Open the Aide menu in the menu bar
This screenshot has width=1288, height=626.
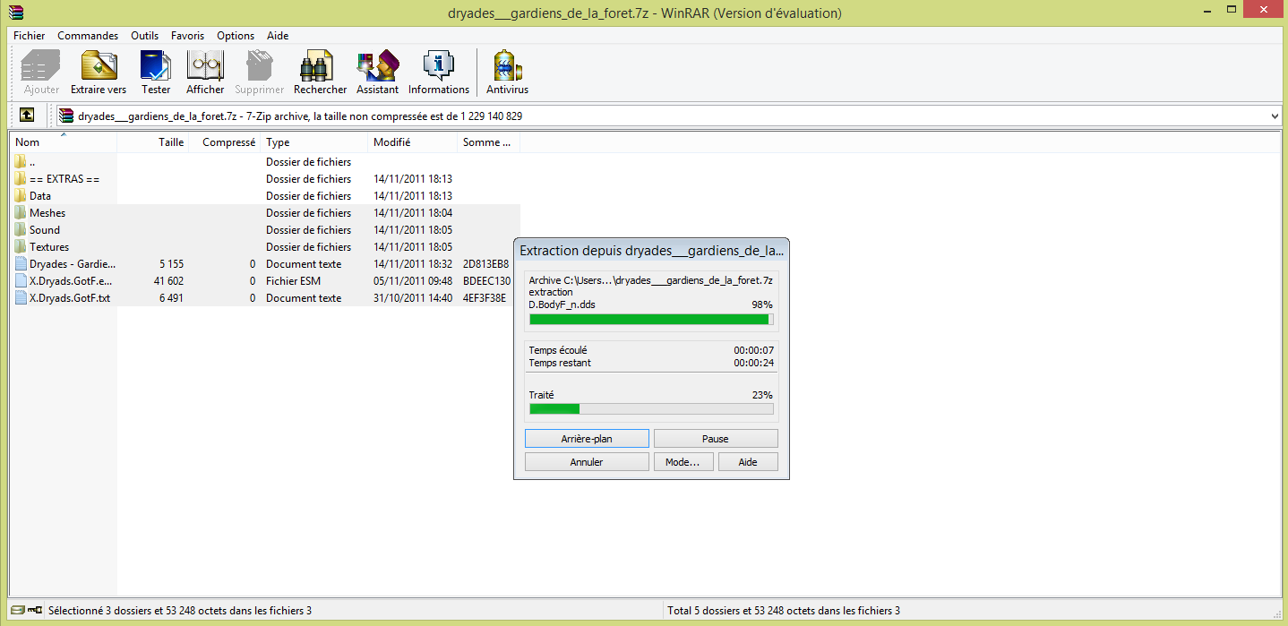(278, 36)
